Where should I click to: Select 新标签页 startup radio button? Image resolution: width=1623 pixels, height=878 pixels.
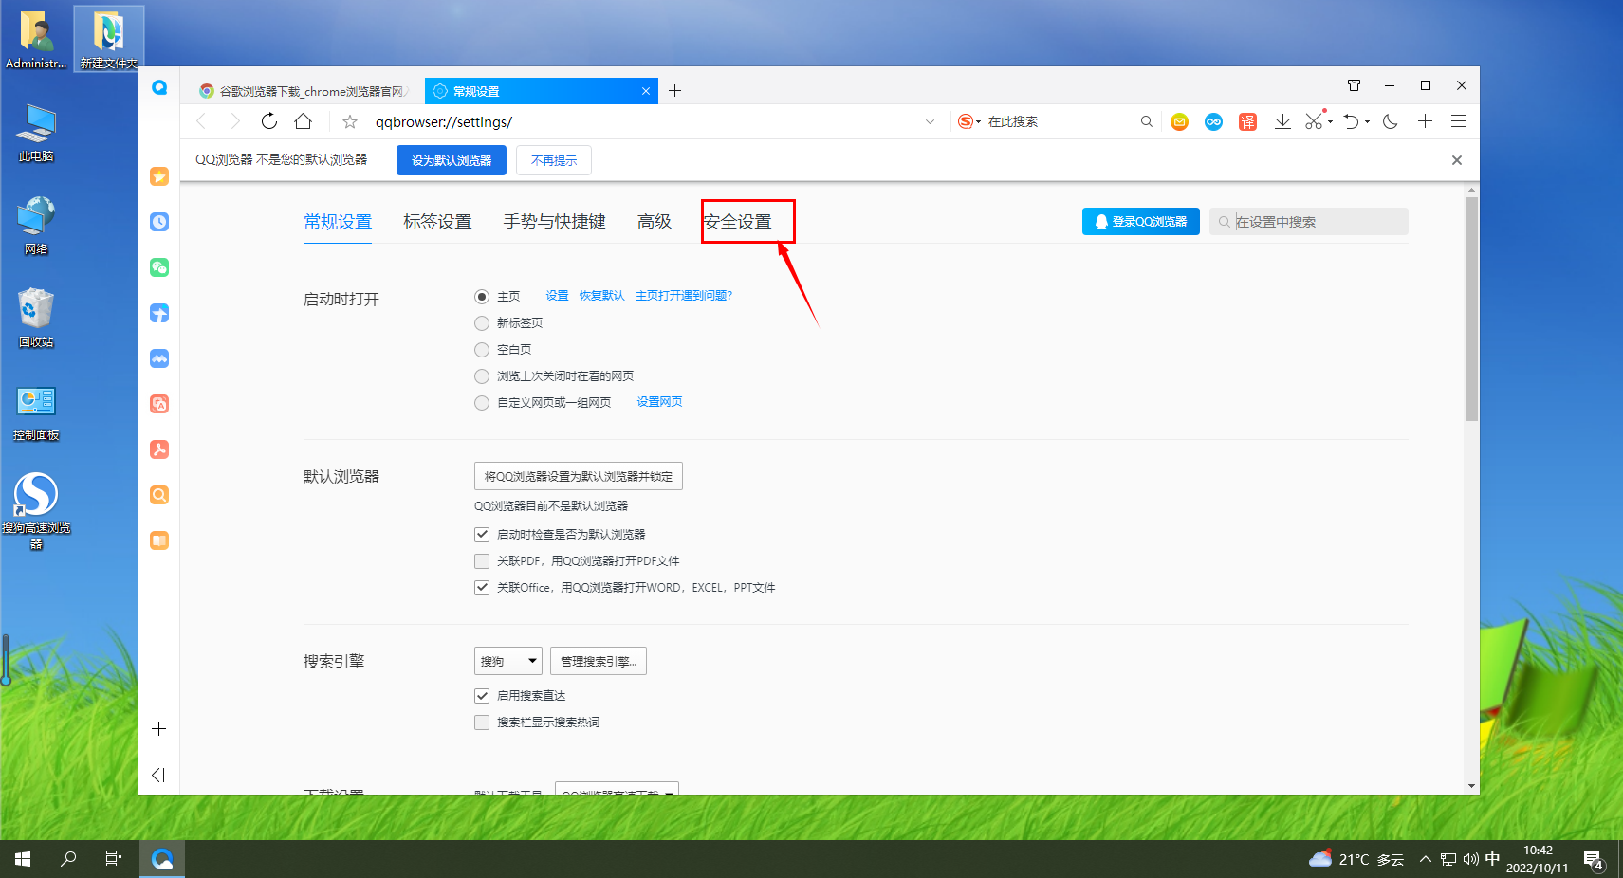[x=482, y=323]
